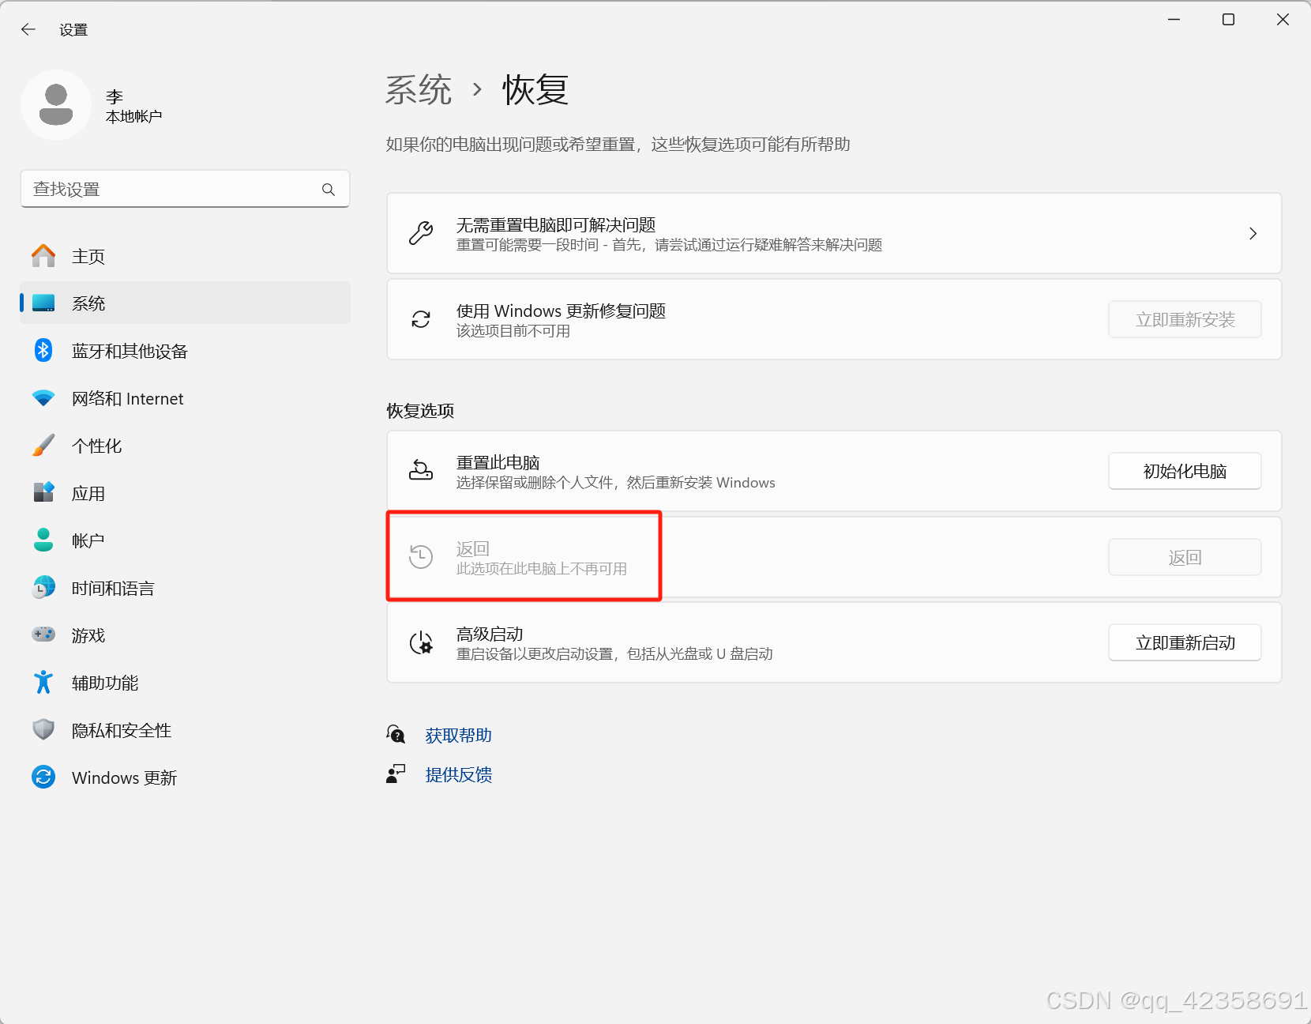Click the 恢复选项 section heading
Screen dimensions: 1311x1024
pos(420,411)
